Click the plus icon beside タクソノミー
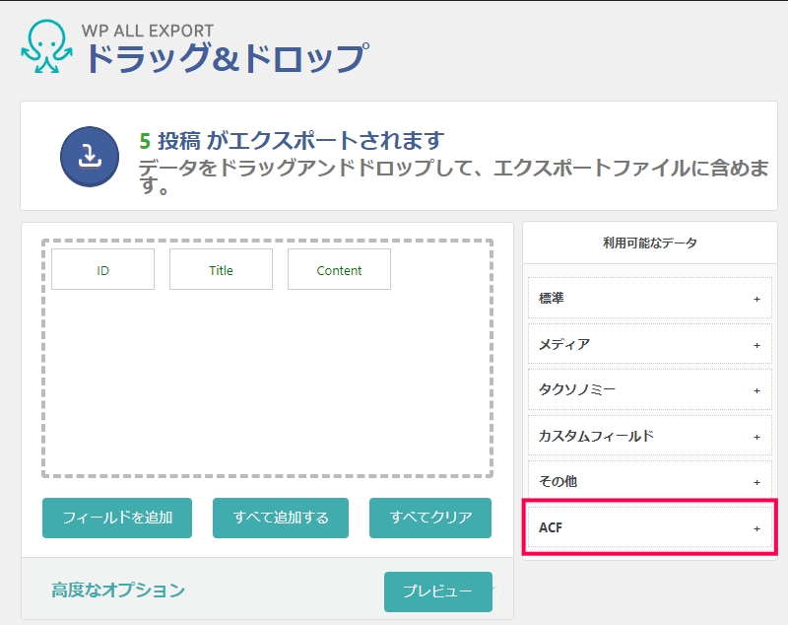The image size is (788, 625). [756, 390]
